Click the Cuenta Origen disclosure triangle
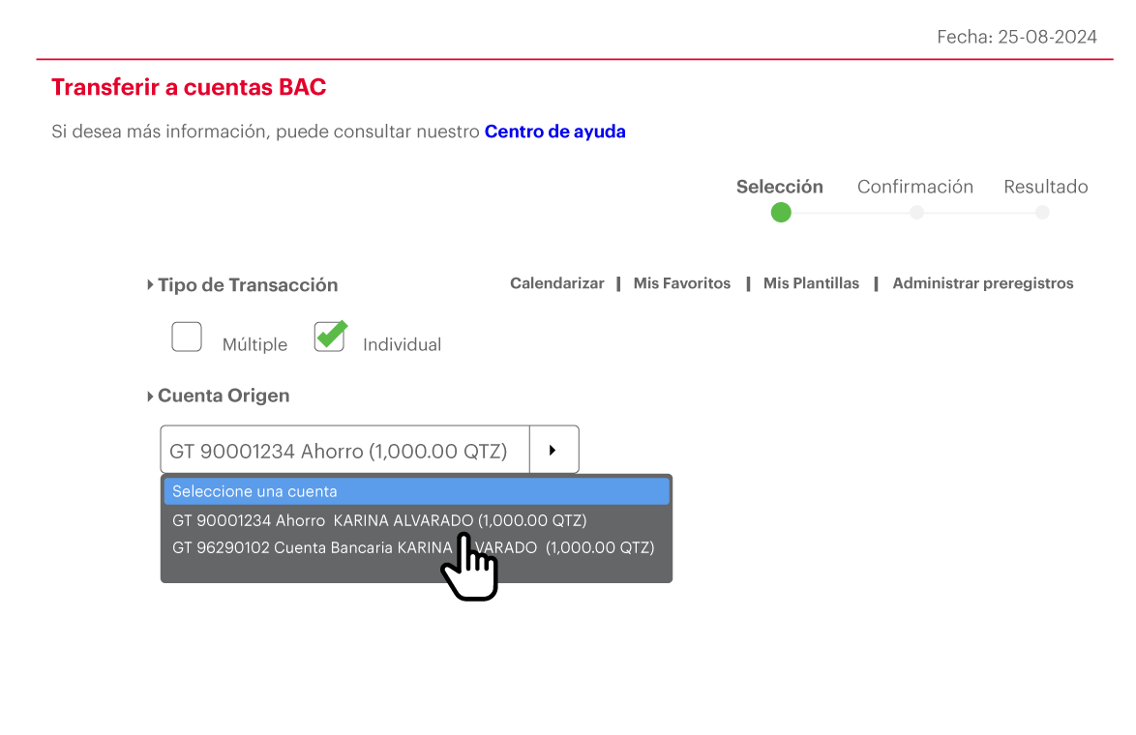 point(150,395)
